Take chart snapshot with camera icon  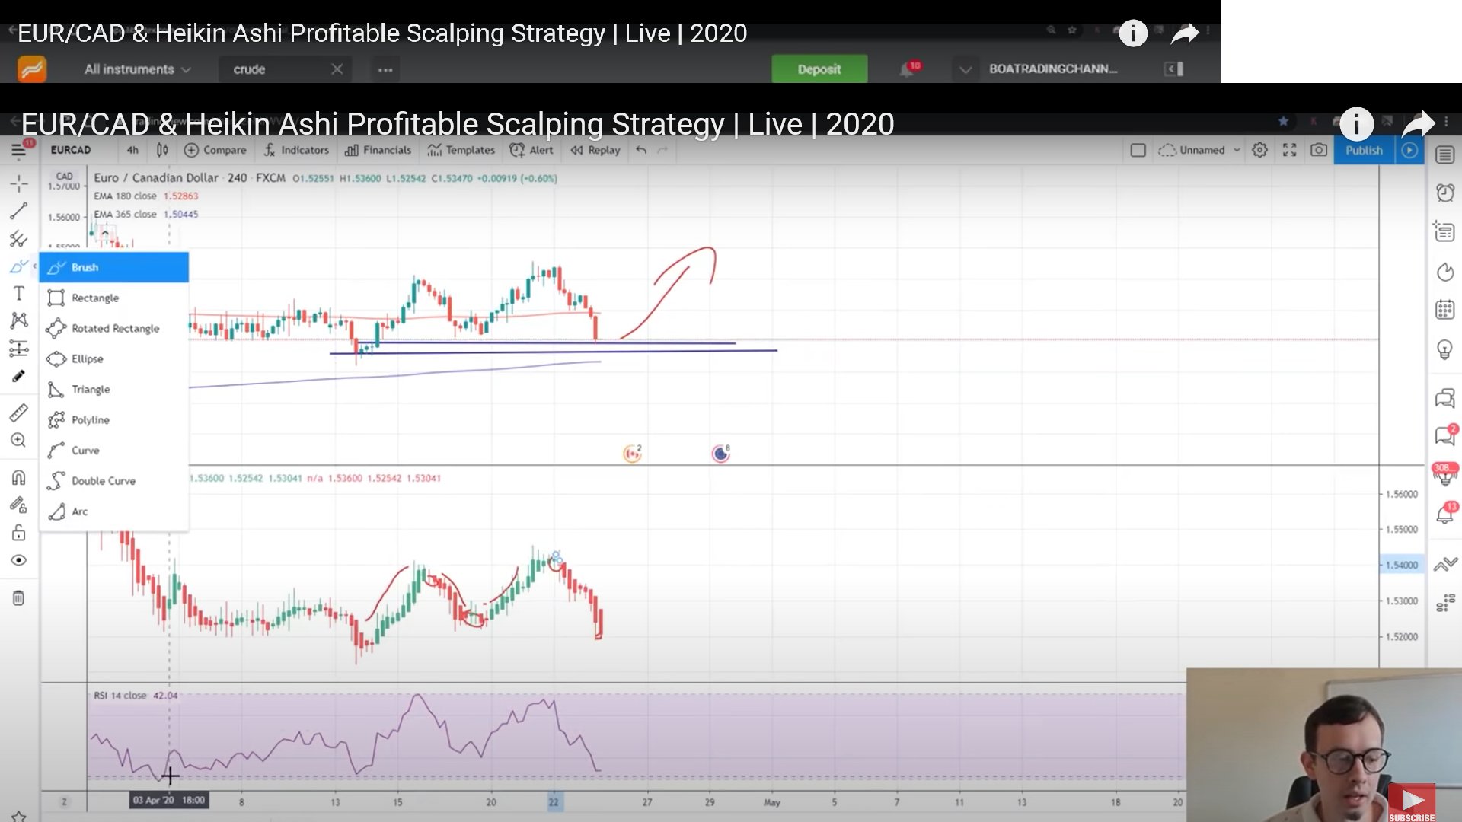(1319, 150)
